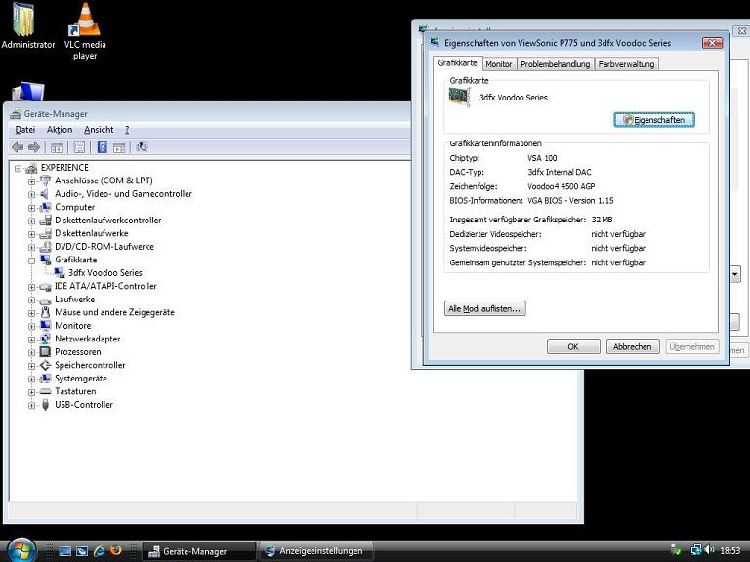Switch to the Farbverwaltung tab

626,64
